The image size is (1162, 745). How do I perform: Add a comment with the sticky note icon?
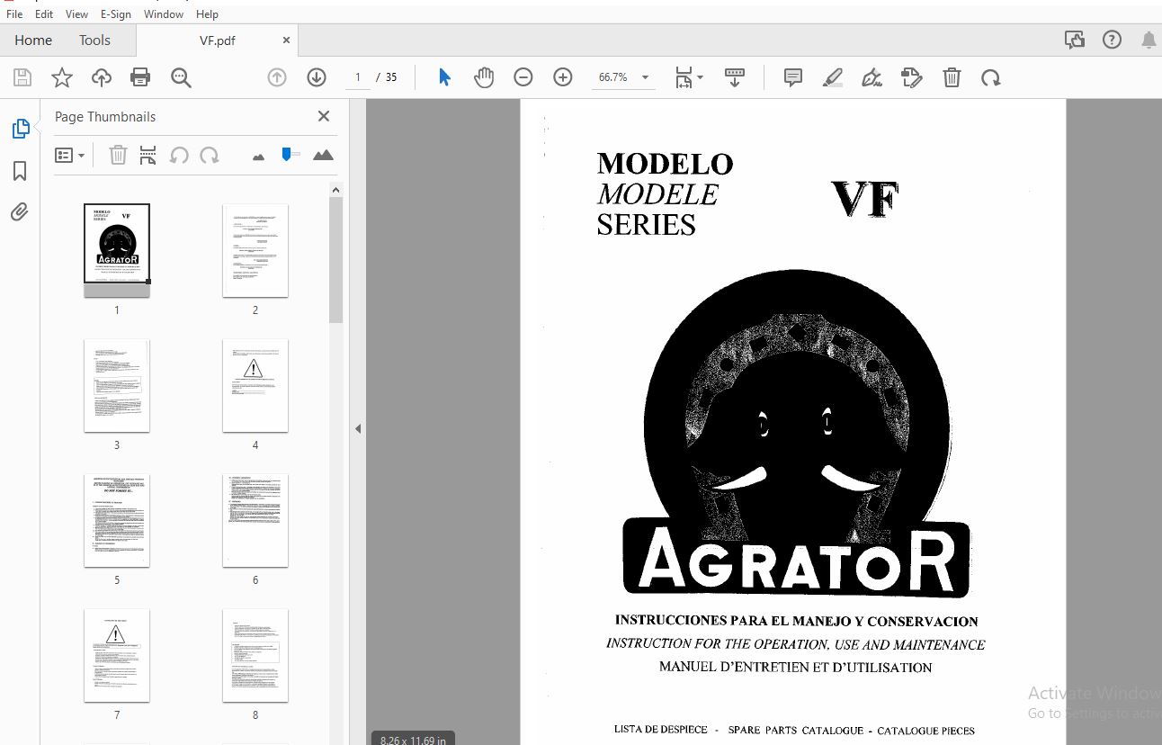point(793,77)
